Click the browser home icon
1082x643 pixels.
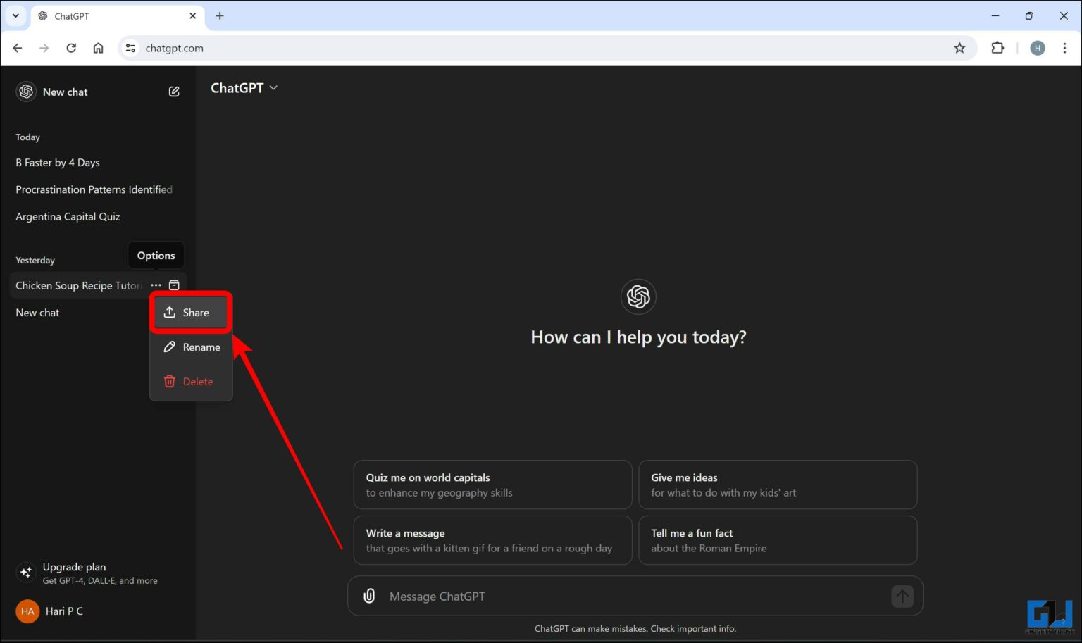[x=98, y=48]
